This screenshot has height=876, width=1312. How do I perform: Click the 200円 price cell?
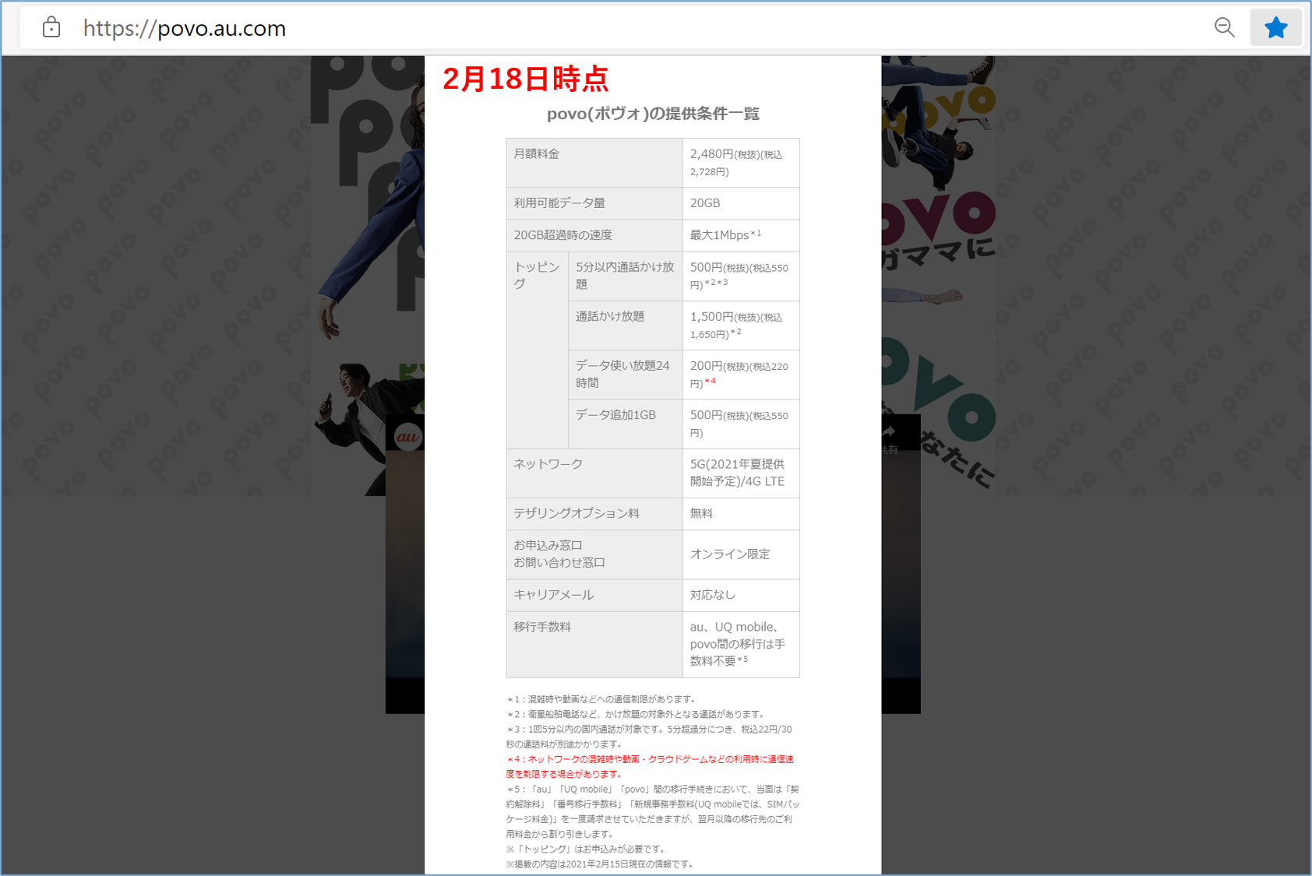tap(741, 375)
